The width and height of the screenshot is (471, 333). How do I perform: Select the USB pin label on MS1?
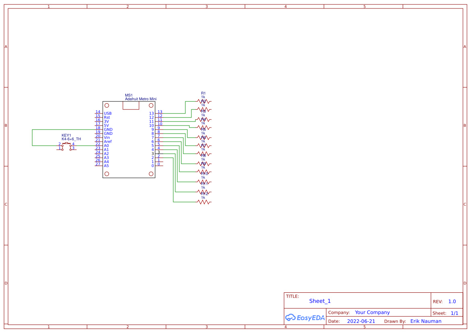click(x=107, y=113)
